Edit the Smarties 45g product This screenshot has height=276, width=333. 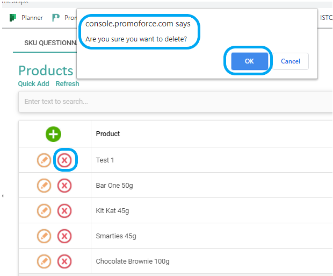click(x=44, y=236)
